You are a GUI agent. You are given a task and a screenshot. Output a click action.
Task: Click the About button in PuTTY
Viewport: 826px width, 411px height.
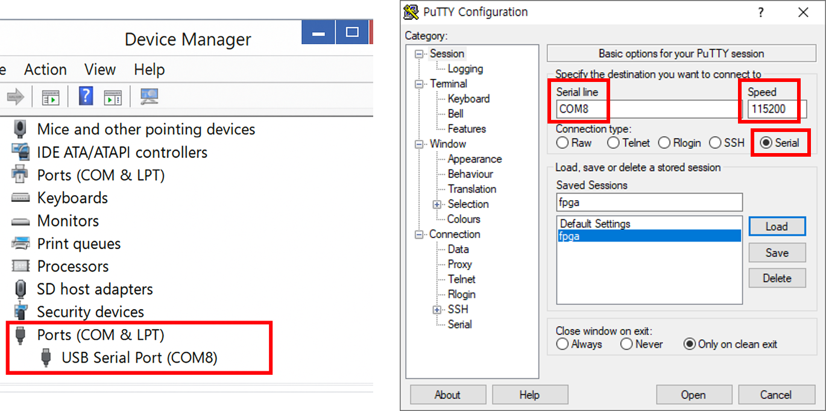point(447,395)
